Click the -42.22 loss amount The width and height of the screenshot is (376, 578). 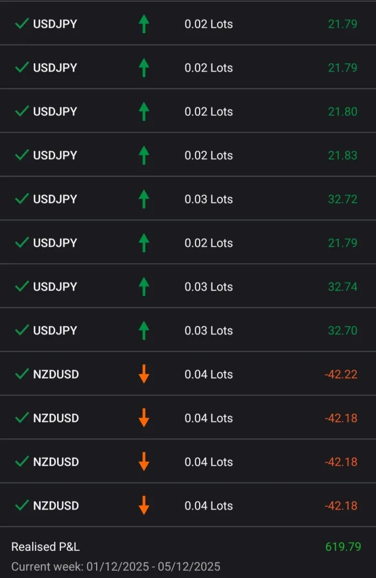click(340, 374)
